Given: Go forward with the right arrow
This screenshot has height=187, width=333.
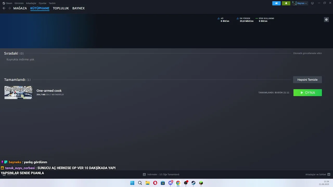Looking at the screenshot, I should [10, 8].
